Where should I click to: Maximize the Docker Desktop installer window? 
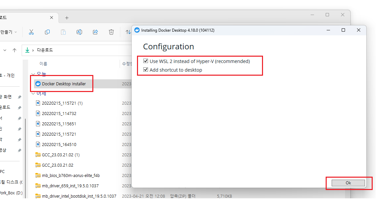343,30
